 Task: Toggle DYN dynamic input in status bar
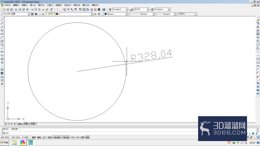click(77, 137)
